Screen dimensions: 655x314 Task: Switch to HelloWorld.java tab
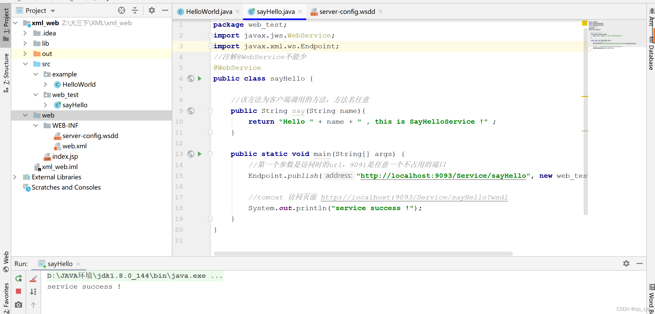point(209,12)
